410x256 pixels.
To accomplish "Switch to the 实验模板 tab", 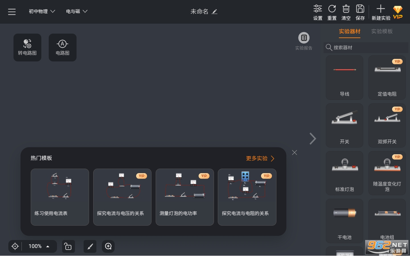I will 382,31.
